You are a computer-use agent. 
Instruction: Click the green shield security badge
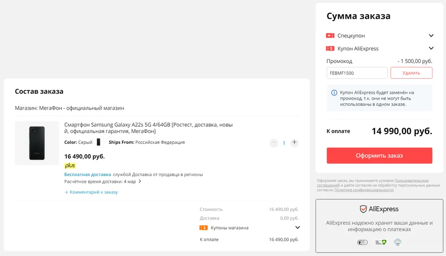click(x=380, y=242)
